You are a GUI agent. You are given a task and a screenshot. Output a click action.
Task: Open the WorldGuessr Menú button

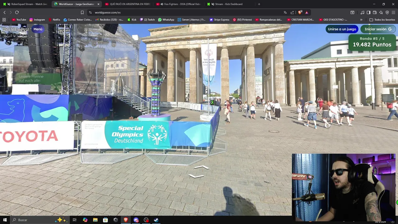click(38, 29)
